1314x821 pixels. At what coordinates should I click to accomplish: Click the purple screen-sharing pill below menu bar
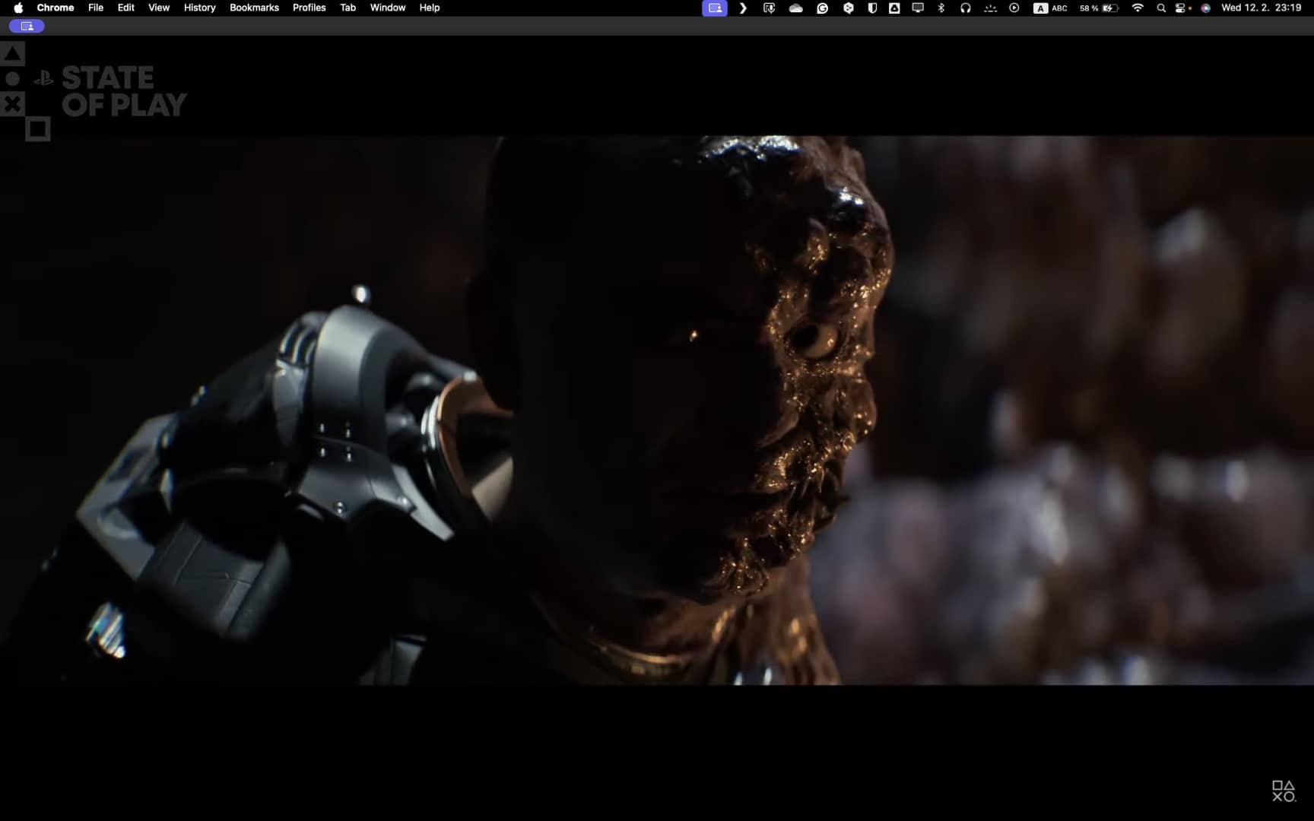click(x=27, y=26)
